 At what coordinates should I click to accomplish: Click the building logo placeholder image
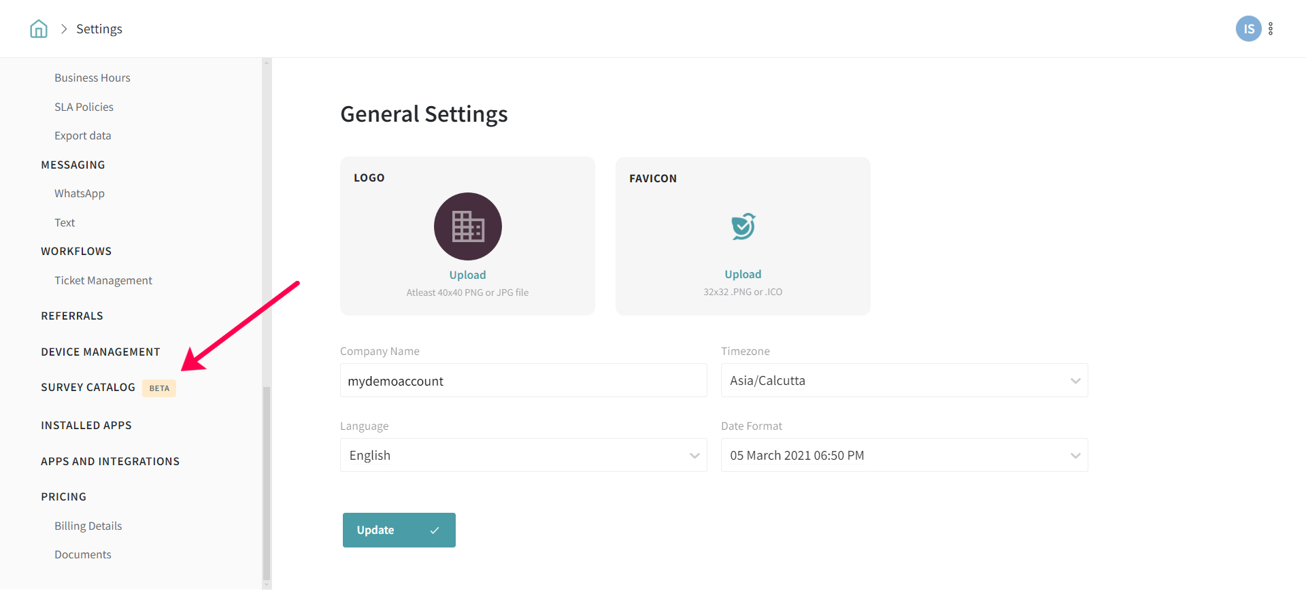point(468,226)
